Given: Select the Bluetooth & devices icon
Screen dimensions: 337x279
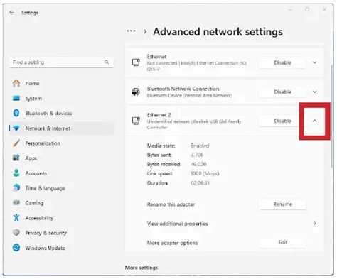Looking at the screenshot, I should [x=16, y=113].
